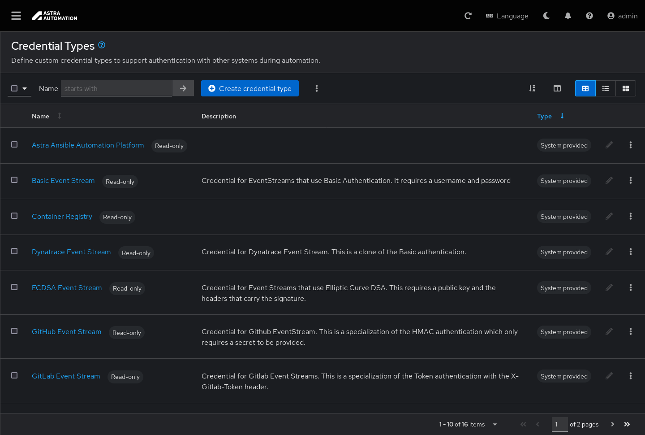Open the hamburger navigation menu
The height and width of the screenshot is (435, 645).
[16, 16]
